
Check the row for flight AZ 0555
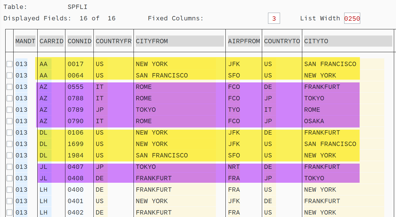[x=9, y=87]
